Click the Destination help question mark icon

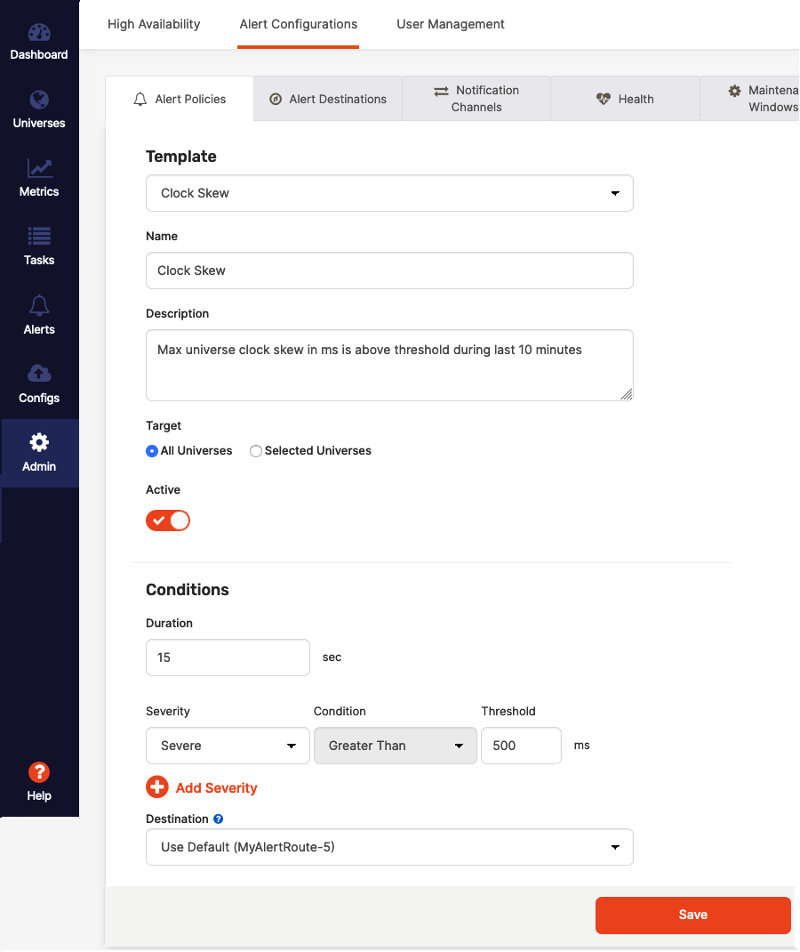point(219,819)
